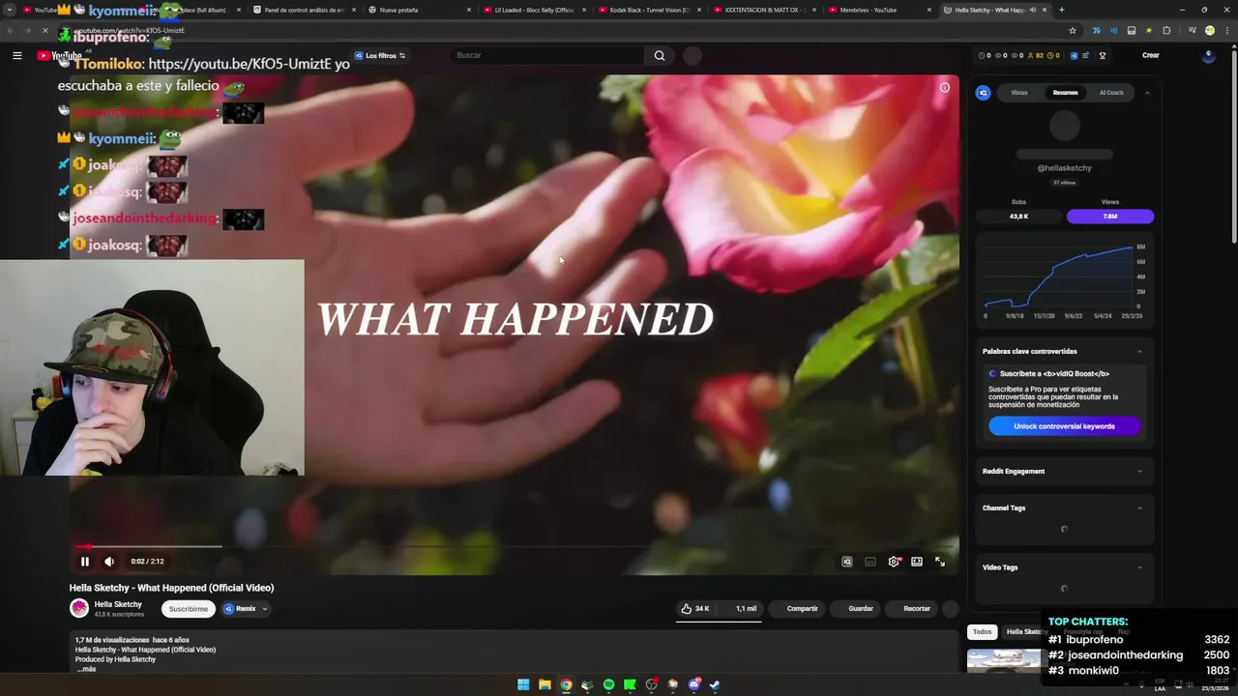Click the video info icon on the player
1238x696 pixels.
click(945, 88)
